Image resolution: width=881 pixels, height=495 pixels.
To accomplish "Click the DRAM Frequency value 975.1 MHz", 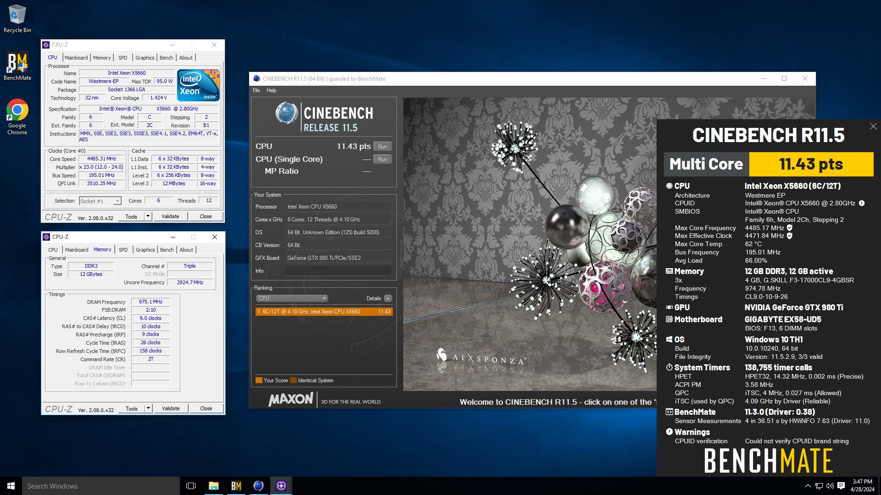I will 151,302.
